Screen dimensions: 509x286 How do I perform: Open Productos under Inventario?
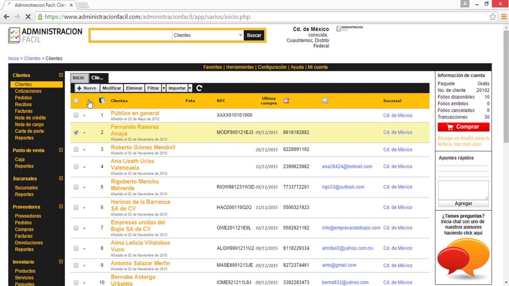(25, 271)
